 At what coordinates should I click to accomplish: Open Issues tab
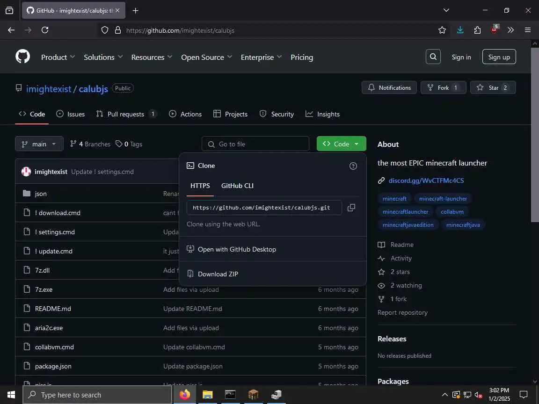click(x=71, y=114)
